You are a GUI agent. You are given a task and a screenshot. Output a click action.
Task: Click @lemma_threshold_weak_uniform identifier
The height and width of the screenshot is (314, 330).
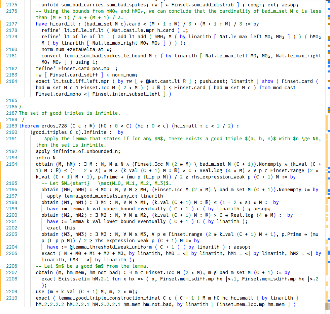click(x=111, y=247)
